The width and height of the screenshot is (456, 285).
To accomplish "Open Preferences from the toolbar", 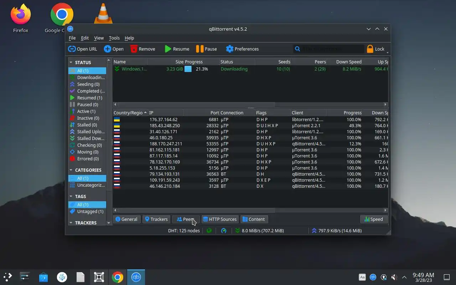I will [242, 49].
